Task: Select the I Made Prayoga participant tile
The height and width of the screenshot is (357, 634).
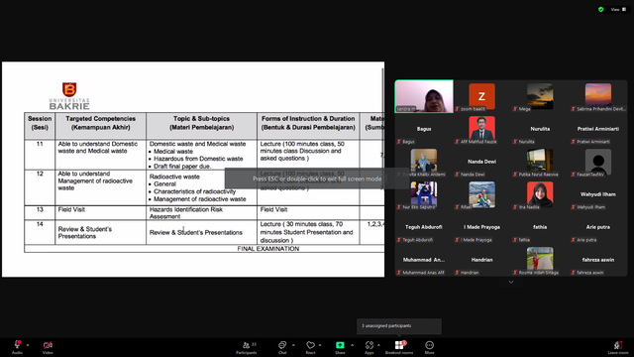Action: [x=482, y=227]
